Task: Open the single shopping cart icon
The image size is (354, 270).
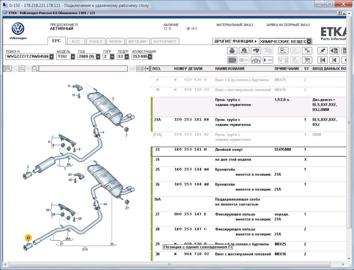Action: click(x=307, y=60)
